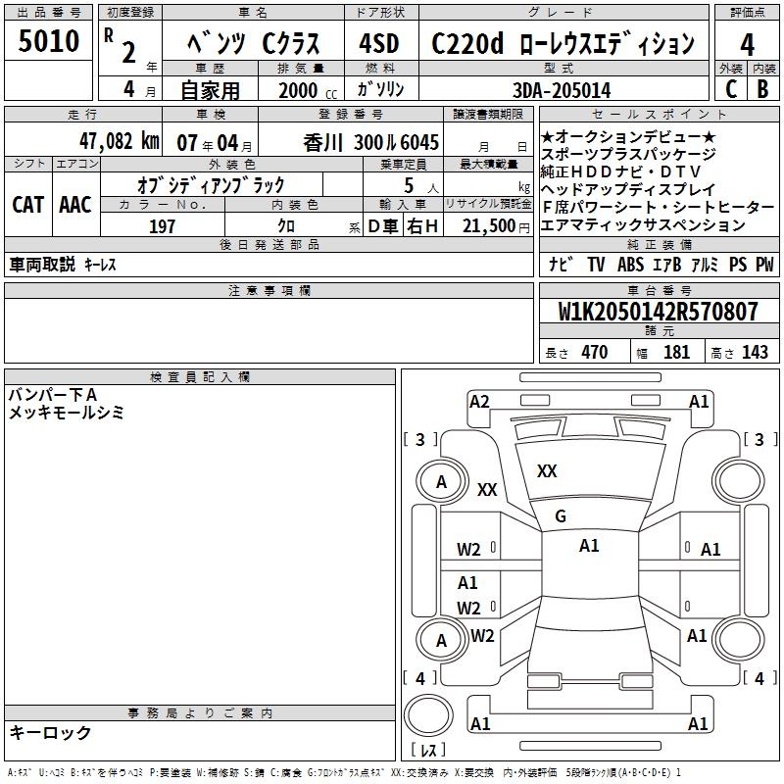The height and width of the screenshot is (784, 784).
Task: Click the "アルミ" genuine equipment entry
Action: (x=705, y=264)
